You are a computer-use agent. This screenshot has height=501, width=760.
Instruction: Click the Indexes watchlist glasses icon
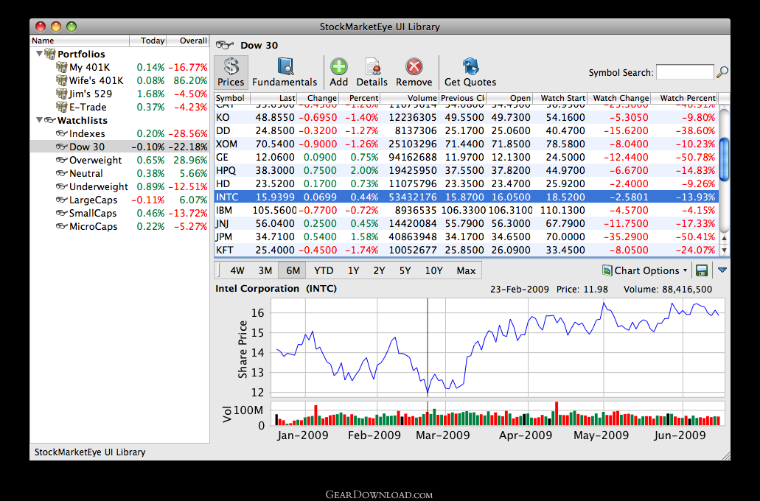point(61,133)
